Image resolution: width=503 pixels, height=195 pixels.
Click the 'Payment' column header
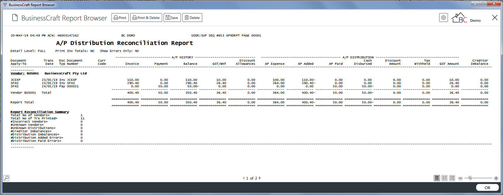pos(161,64)
